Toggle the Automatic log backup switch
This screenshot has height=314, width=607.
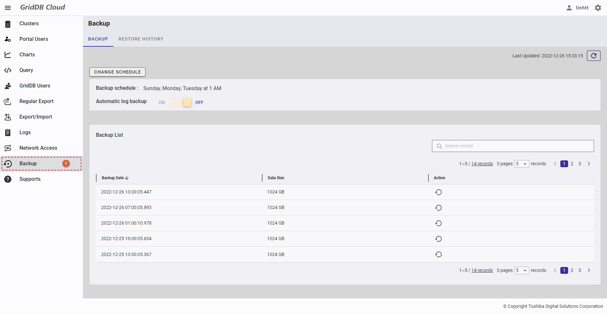coord(181,102)
